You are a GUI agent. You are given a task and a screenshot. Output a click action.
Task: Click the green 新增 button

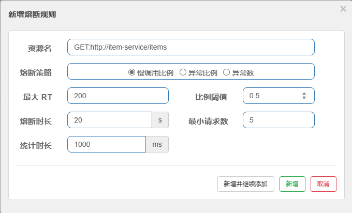pos(292,184)
